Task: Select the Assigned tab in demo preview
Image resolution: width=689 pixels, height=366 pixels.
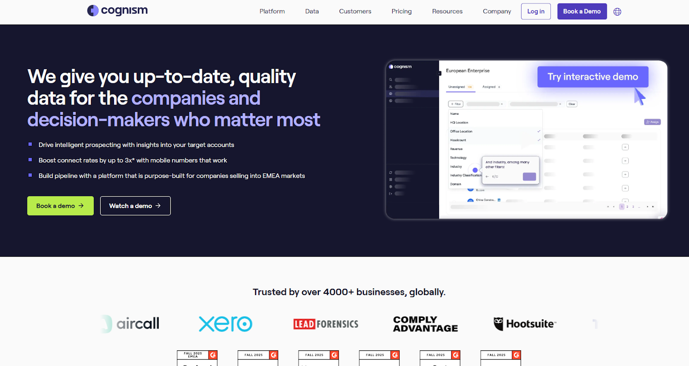Action: [491, 87]
